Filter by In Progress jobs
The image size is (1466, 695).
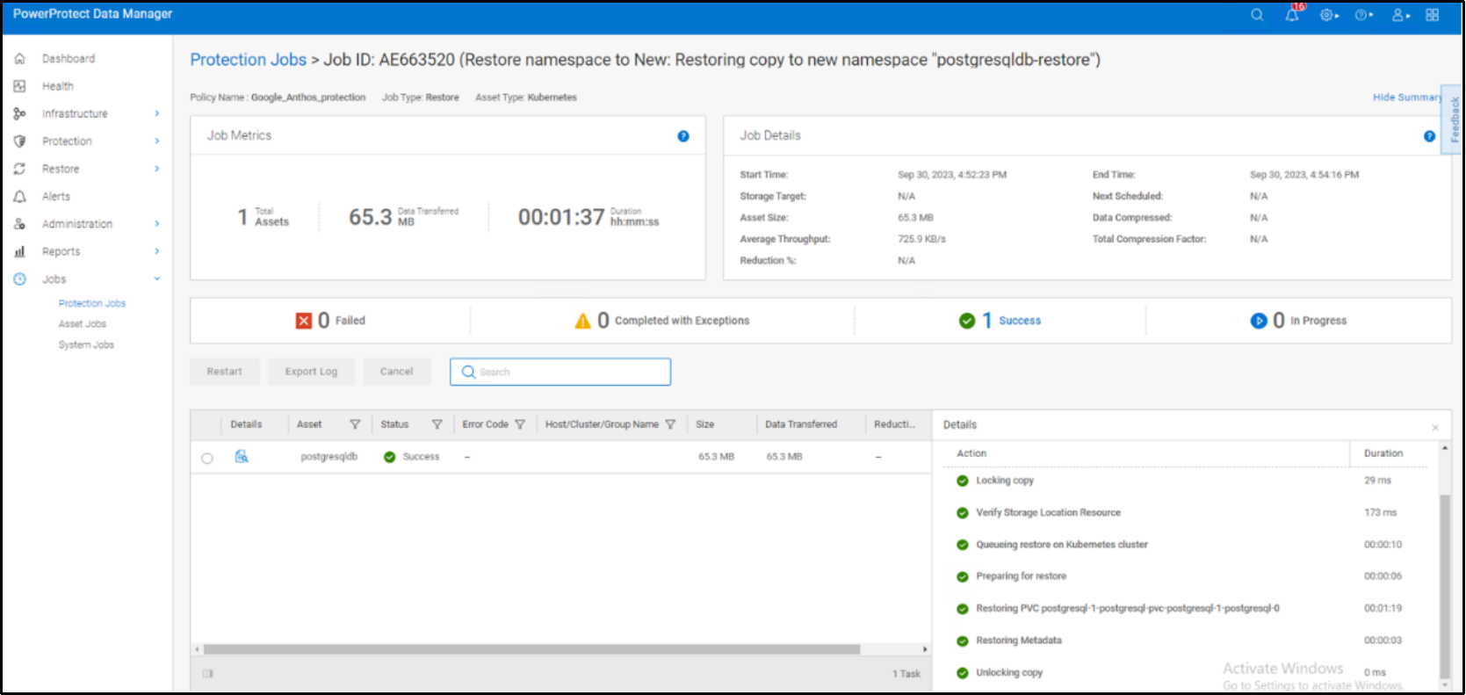(x=1298, y=321)
